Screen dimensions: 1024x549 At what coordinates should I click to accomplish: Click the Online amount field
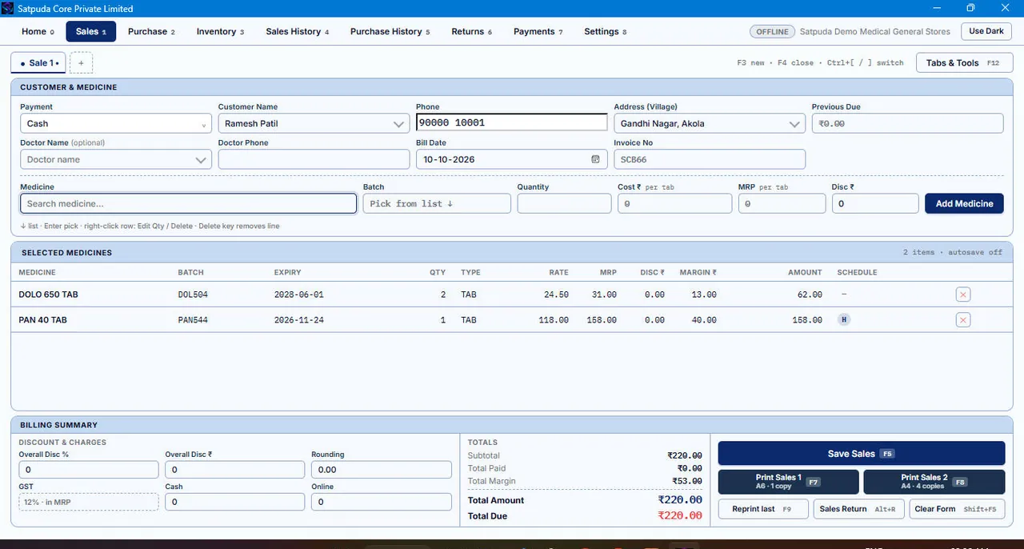pyautogui.click(x=382, y=502)
